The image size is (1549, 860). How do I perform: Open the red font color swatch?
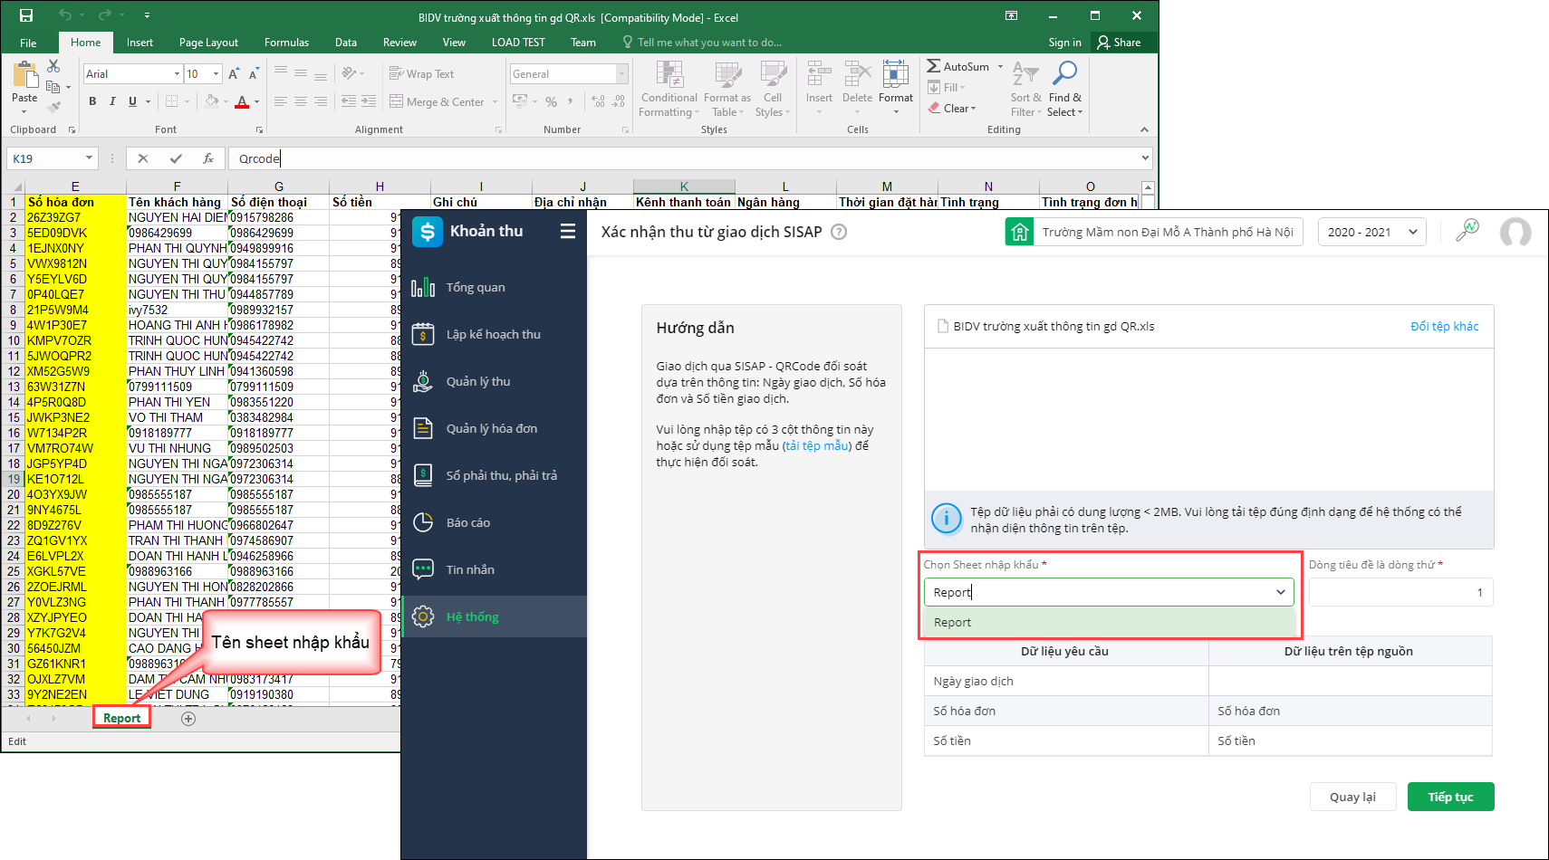click(x=242, y=101)
